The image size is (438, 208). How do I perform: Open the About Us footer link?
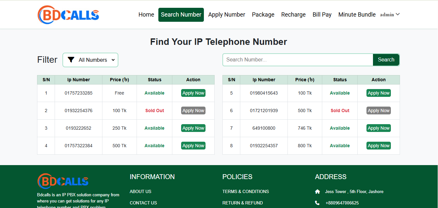(x=140, y=192)
